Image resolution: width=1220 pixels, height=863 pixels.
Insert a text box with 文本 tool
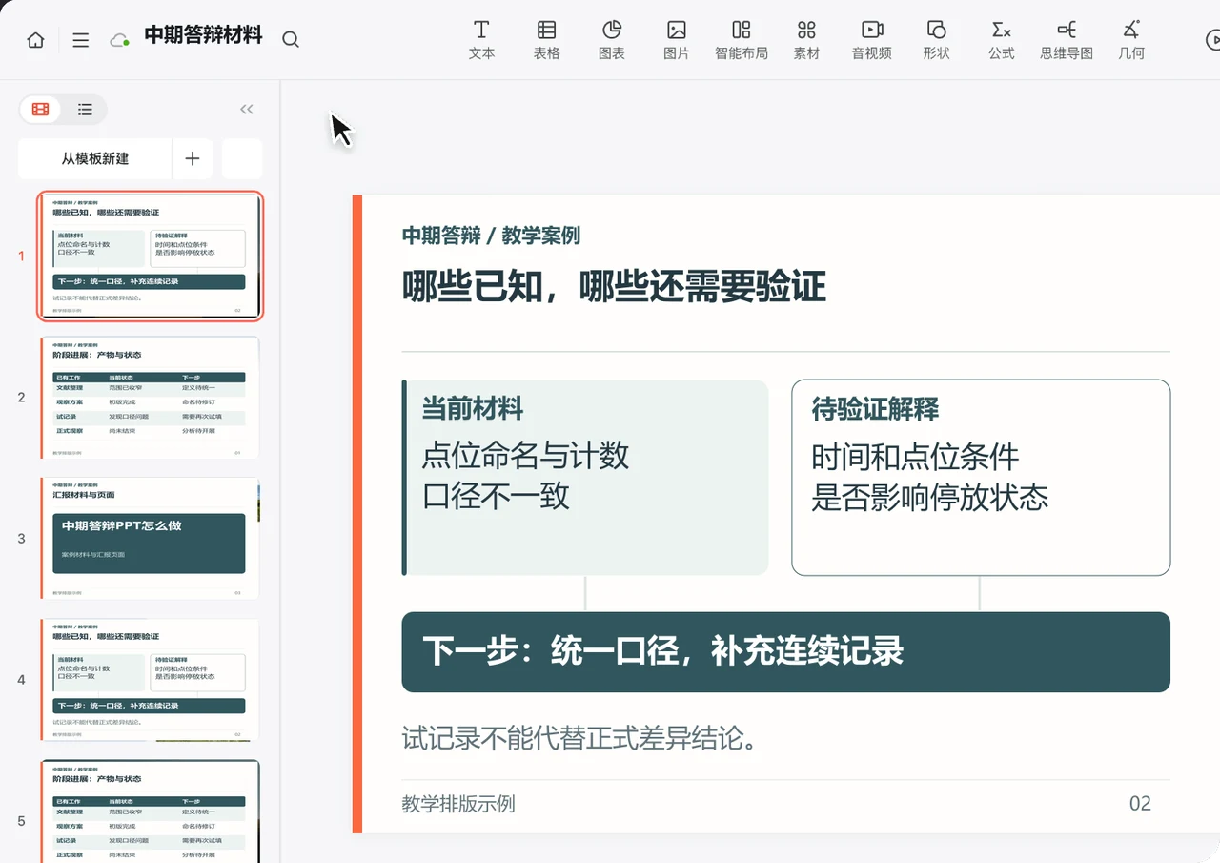pyautogui.click(x=482, y=40)
